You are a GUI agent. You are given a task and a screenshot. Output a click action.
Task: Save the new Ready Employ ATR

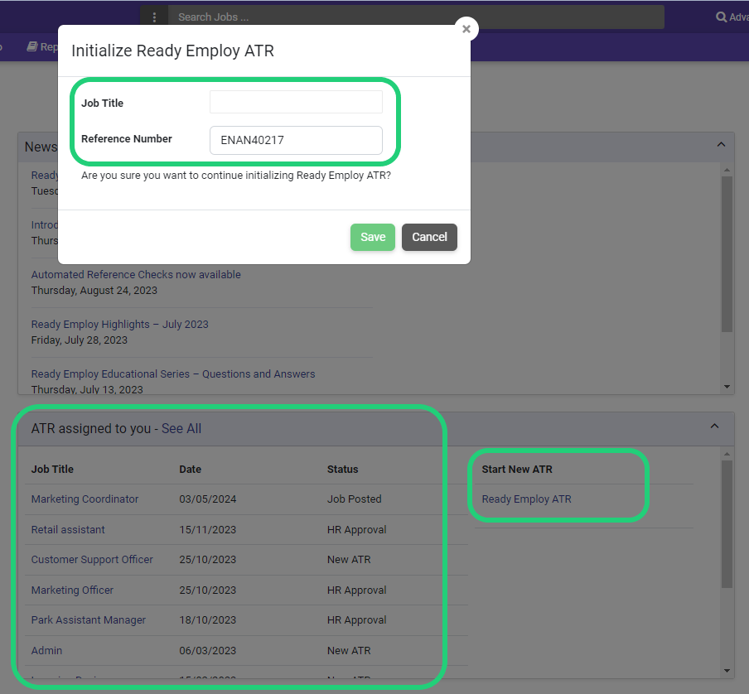[x=373, y=237]
